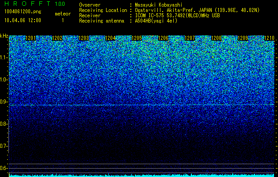Select receiver text ICOM IC-575 53.7492 MHz USB
Viewport: 278px width, 177px height.
178,15
